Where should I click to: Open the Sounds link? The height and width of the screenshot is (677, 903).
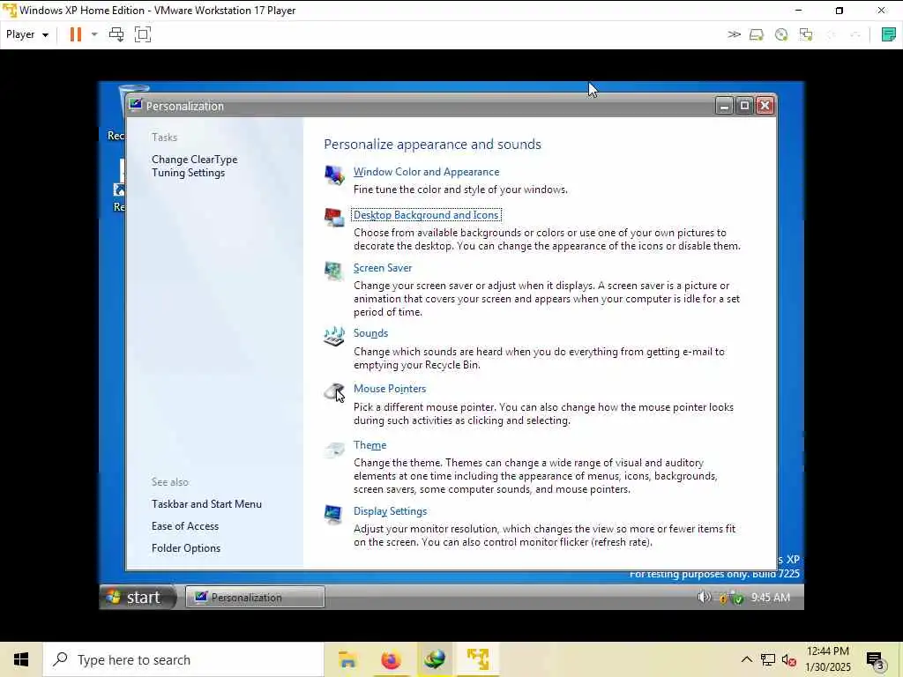371,333
